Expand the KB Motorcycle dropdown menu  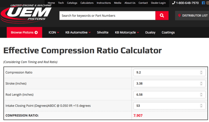click(127, 32)
